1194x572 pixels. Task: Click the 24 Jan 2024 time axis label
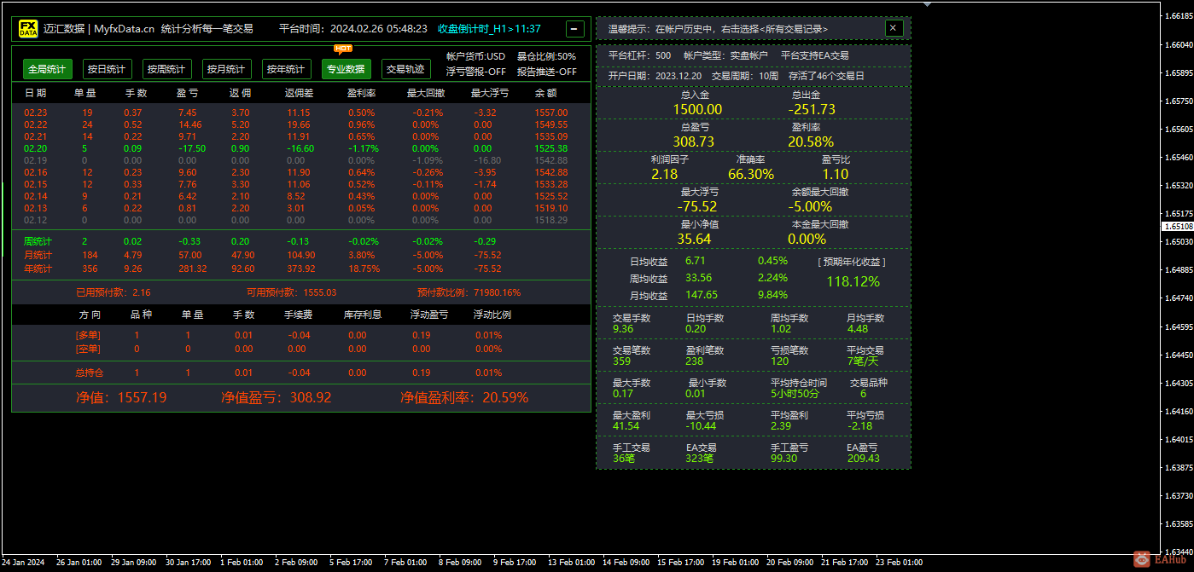(23, 563)
